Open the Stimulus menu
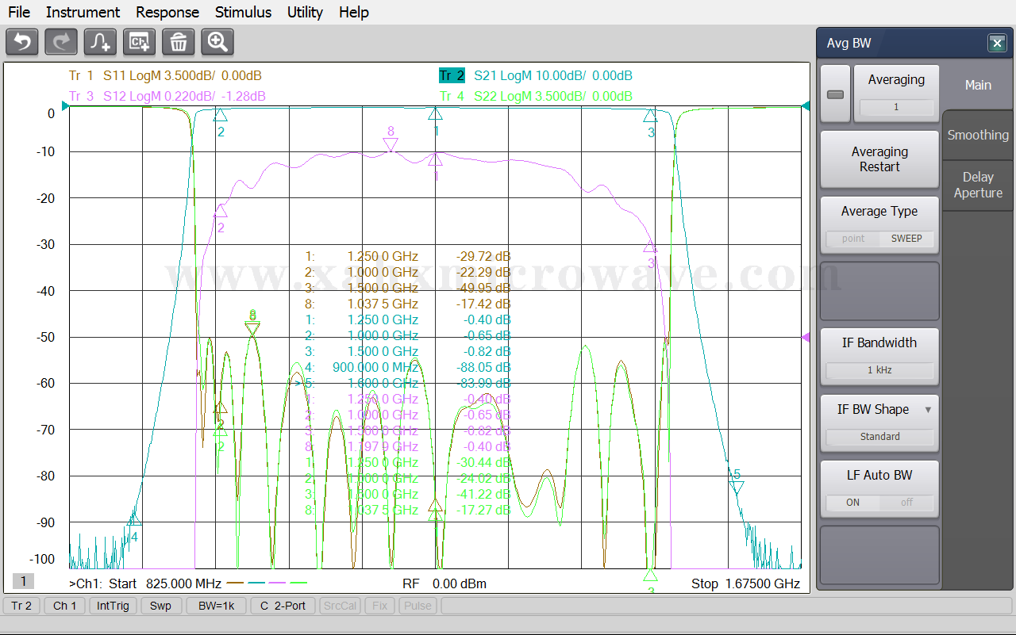 (243, 12)
